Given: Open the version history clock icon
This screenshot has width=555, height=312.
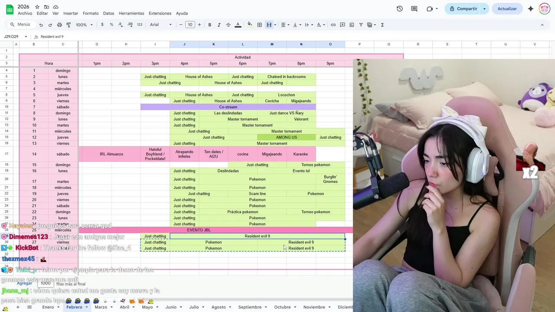Looking at the screenshot, I should (x=399, y=9).
